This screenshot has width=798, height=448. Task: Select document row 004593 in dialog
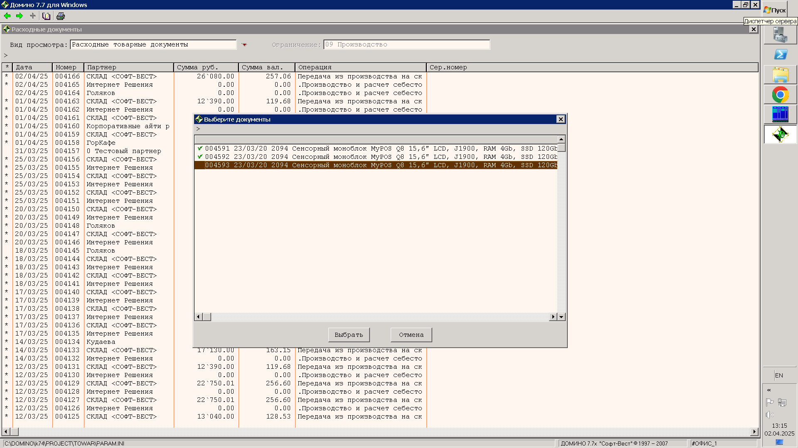[x=376, y=165]
